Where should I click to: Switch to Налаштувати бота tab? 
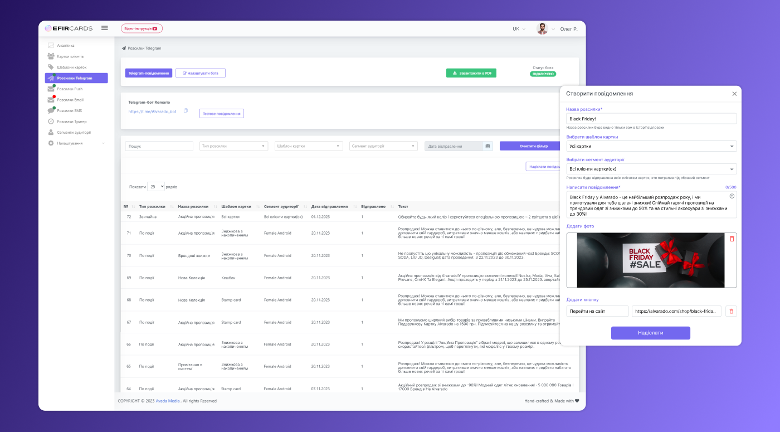(200, 73)
